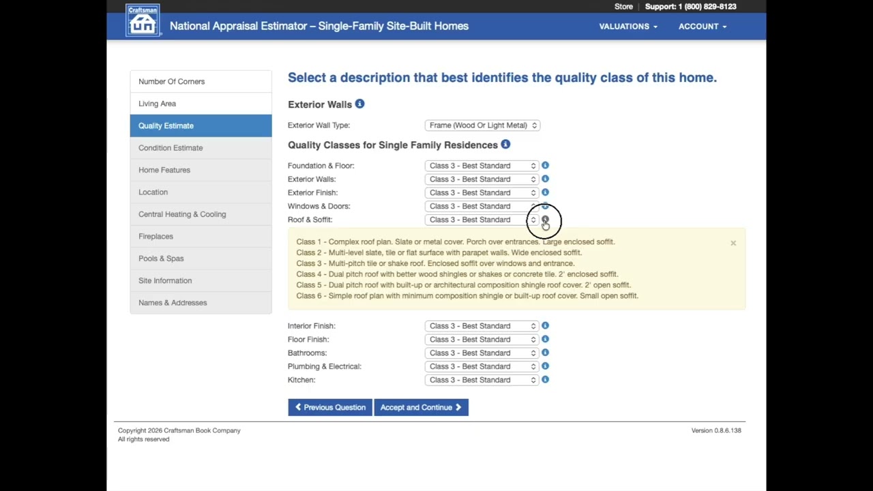Open Kitchen class dropdown
Image resolution: width=873 pixels, height=491 pixels.
point(482,380)
